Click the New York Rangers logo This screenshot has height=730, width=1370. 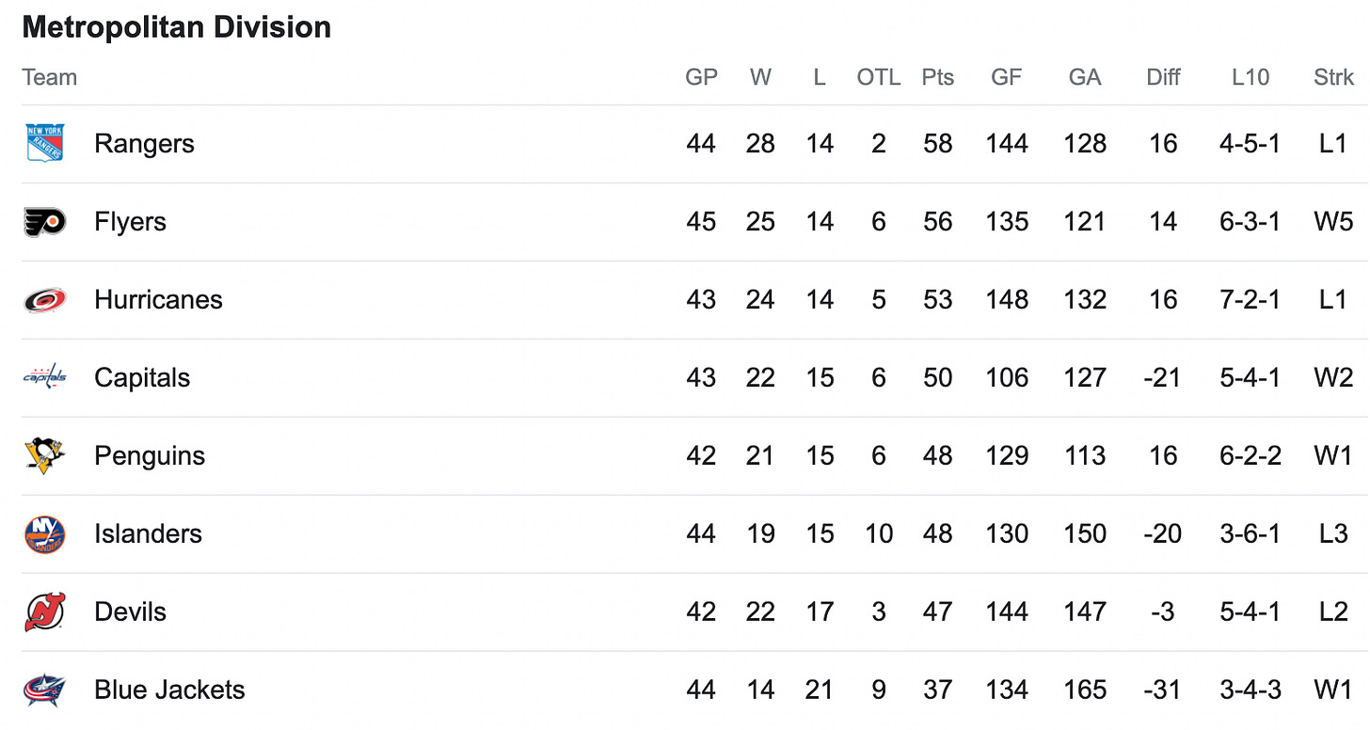tap(45, 144)
